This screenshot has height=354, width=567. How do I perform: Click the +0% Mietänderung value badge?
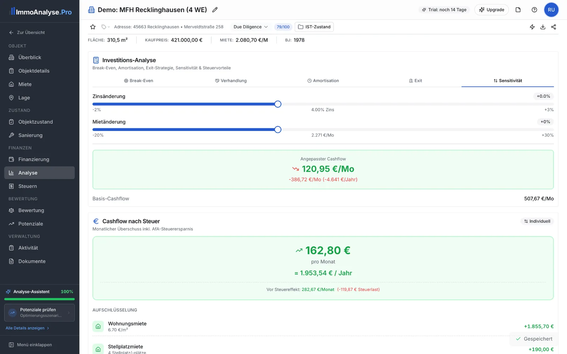pos(545,122)
